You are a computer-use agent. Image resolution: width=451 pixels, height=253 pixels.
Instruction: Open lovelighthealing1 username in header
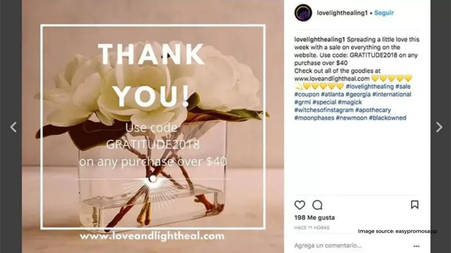(342, 13)
